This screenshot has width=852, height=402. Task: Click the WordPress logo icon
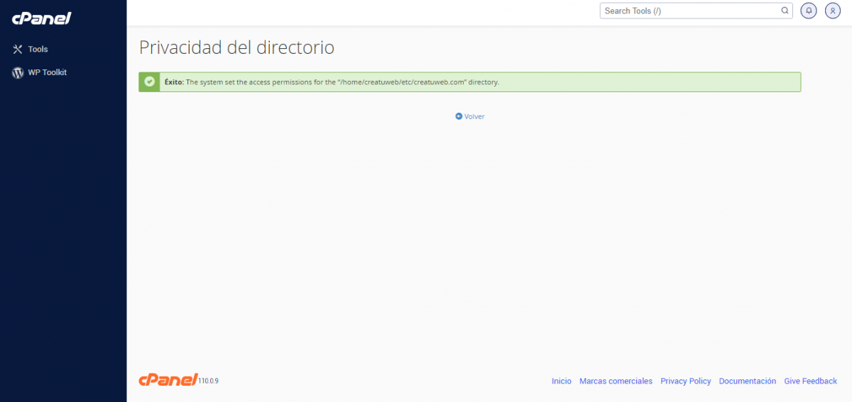[18, 72]
